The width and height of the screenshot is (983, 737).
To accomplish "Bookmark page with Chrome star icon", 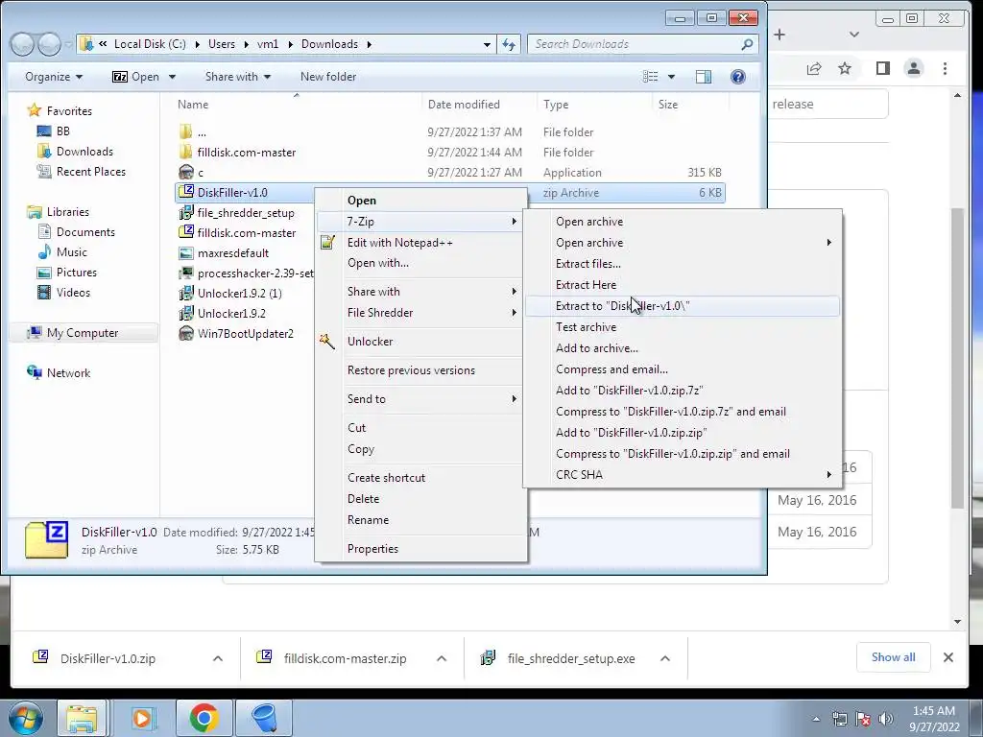I will pos(845,68).
